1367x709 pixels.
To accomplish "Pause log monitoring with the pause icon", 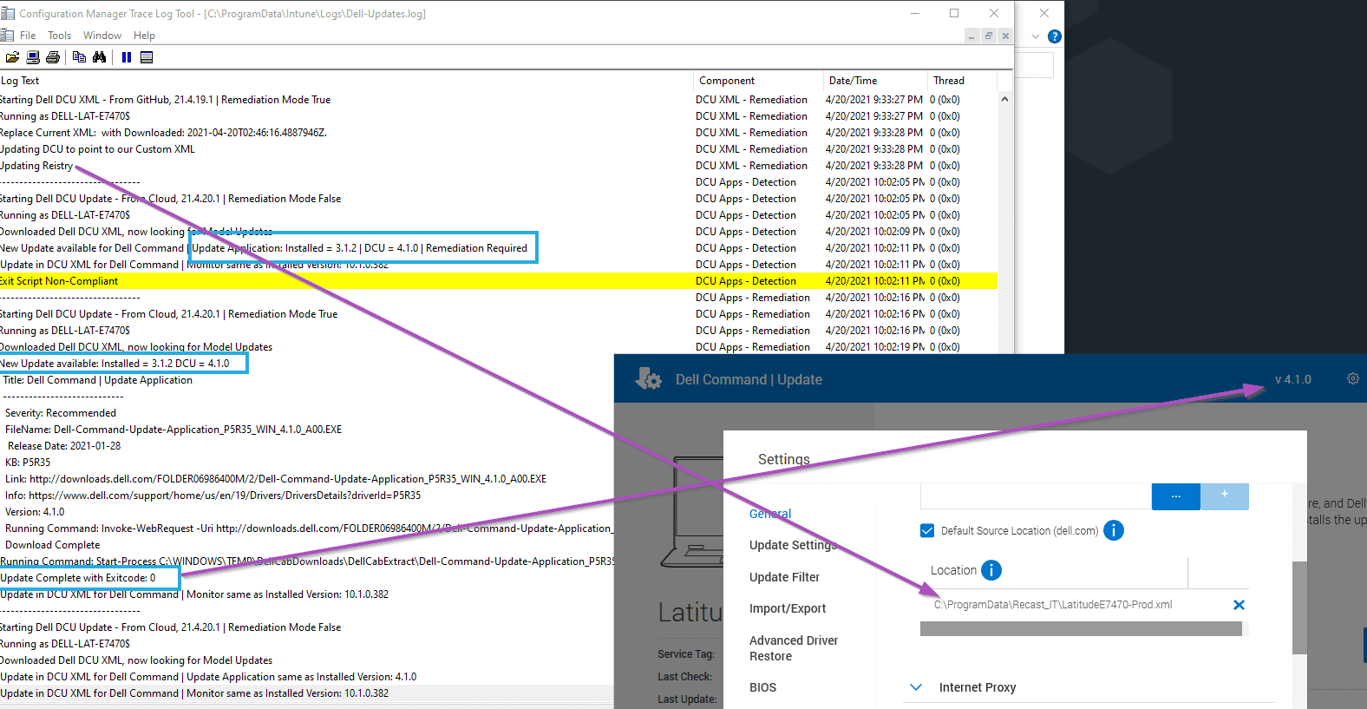I will click(x=127, y=57).
